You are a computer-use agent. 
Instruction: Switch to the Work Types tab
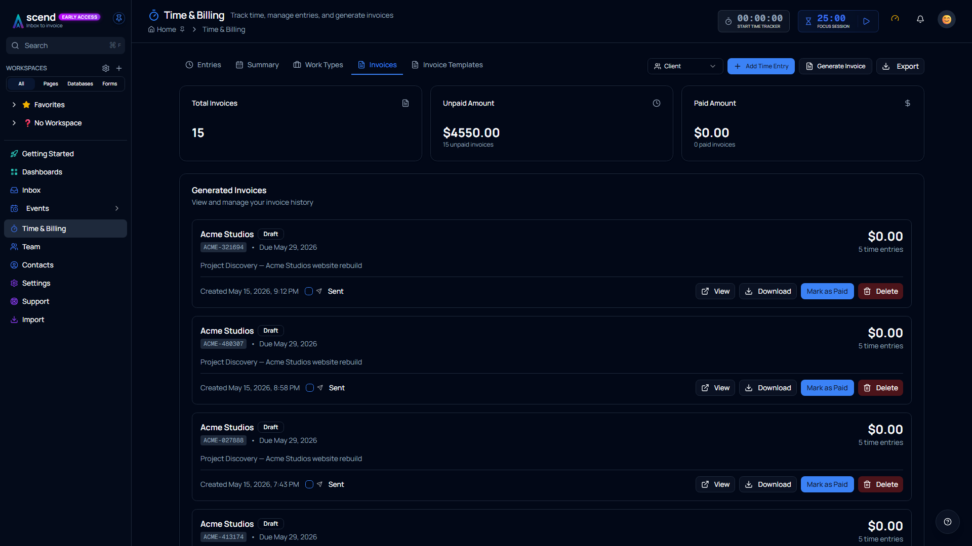(318, 65)
